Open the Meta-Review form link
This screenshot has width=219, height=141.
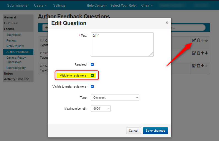[15, 46]
